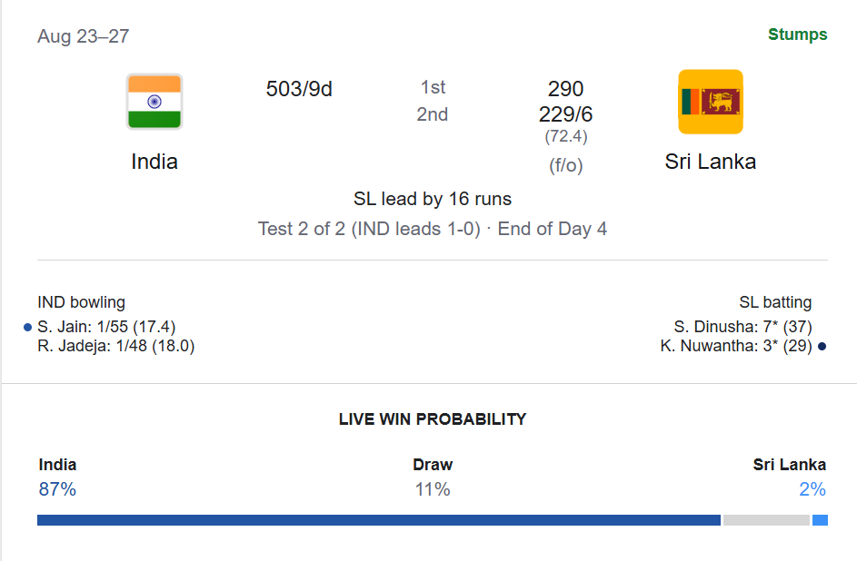The height and width of the screenshot is (561, 857).
Task: Click the dot next to K. Nuwantha
Action: (x=822, y=347)
